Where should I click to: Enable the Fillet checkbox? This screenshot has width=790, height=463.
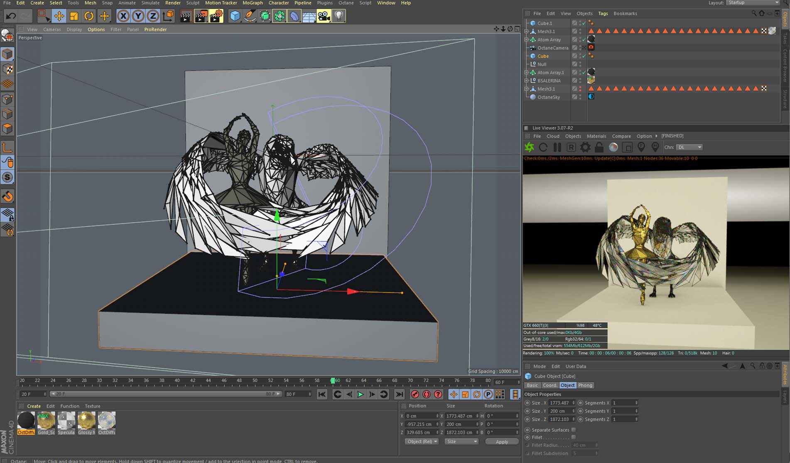[574, 437]
